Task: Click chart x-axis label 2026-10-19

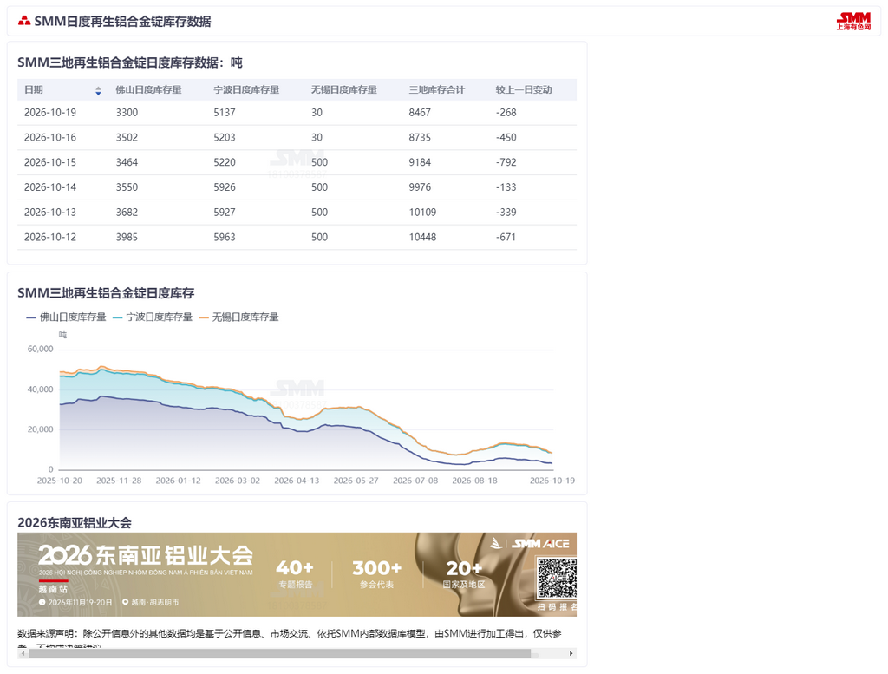Action: 552,481
